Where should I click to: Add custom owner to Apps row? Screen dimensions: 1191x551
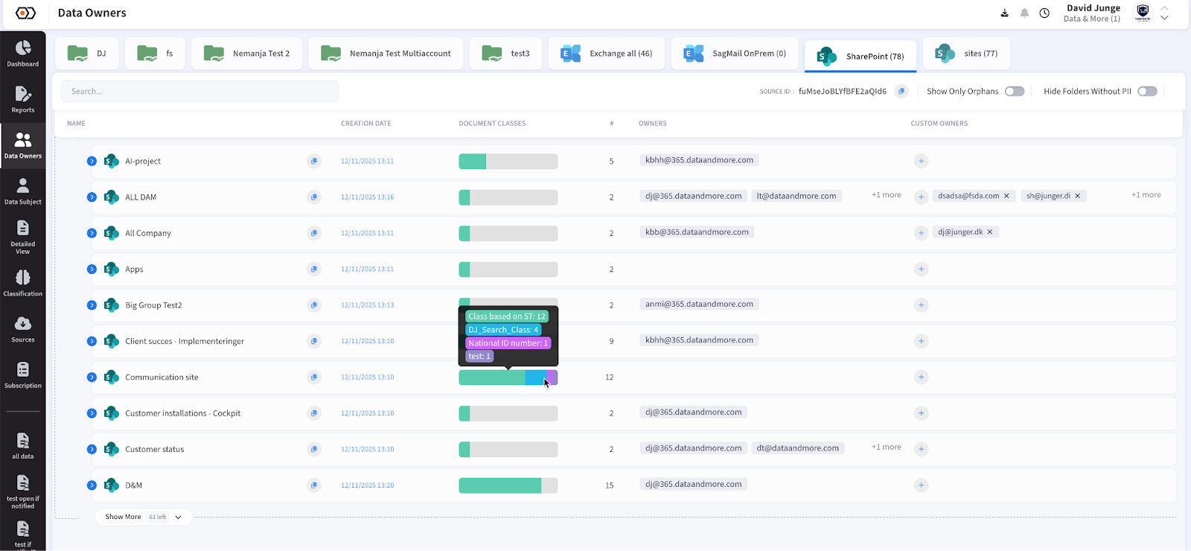921,270
